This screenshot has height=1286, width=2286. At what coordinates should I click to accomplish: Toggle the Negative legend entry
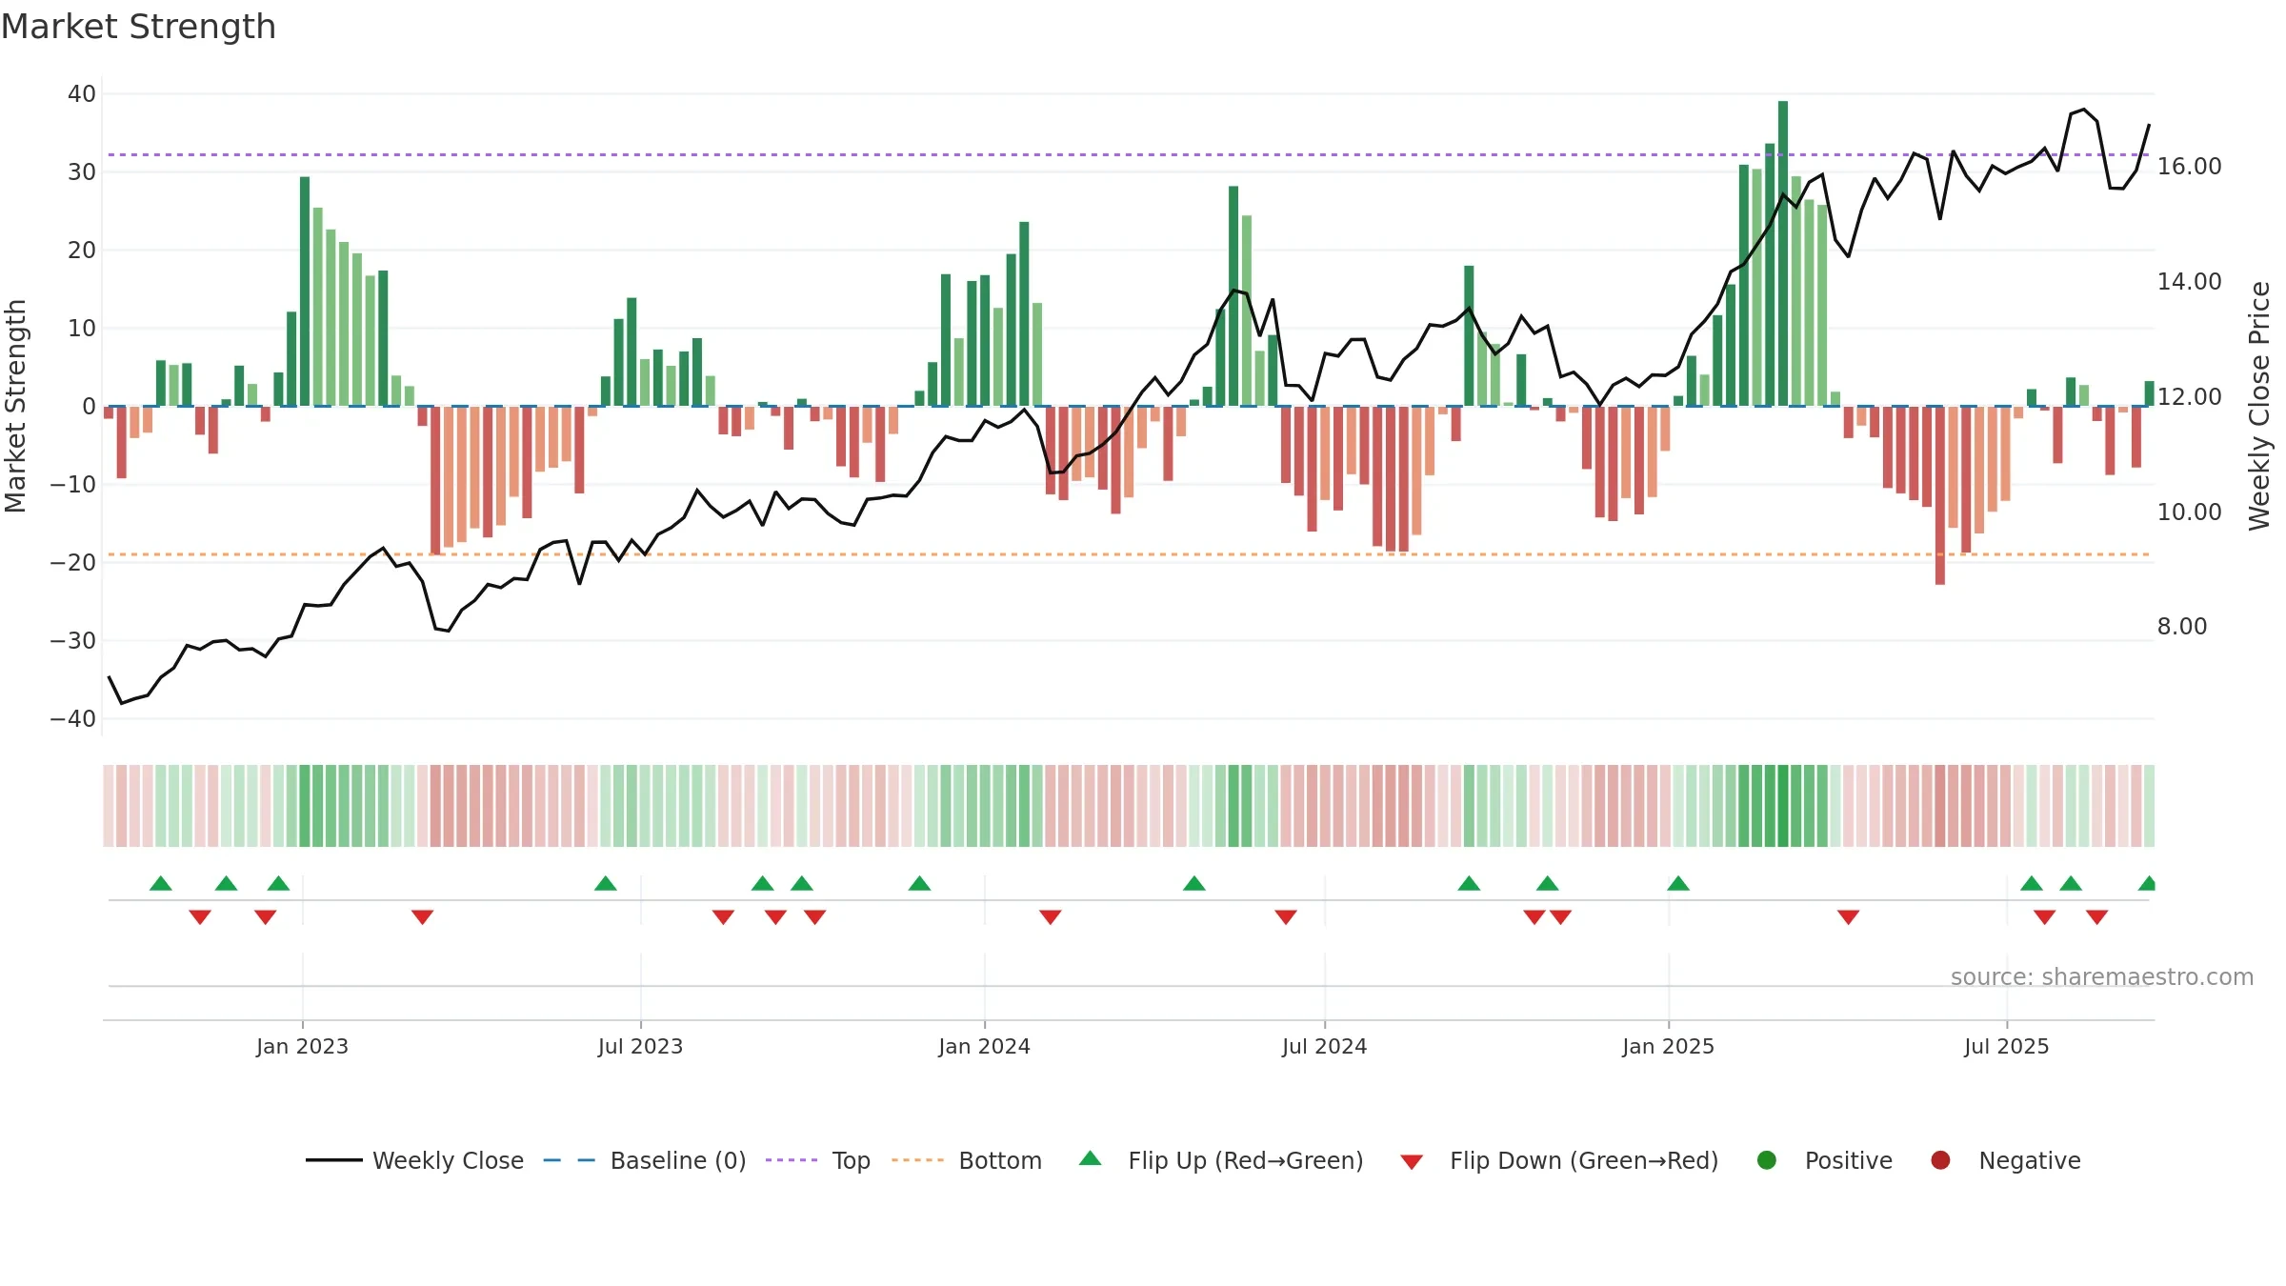(2005, 1160)
